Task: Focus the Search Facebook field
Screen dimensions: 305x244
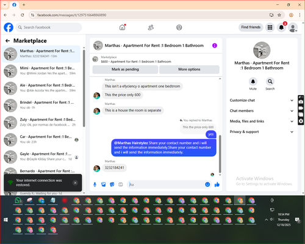Action: coord(49,27)
